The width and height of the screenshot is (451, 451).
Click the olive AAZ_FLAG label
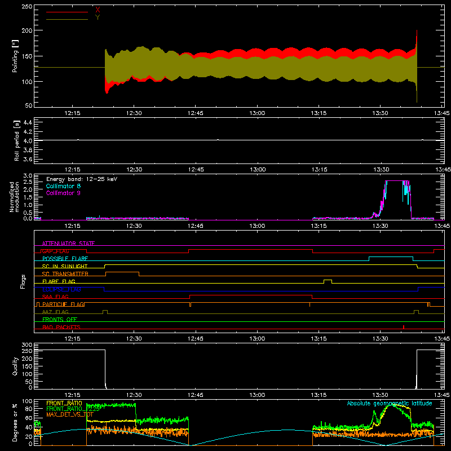click(x=55, y=312)
